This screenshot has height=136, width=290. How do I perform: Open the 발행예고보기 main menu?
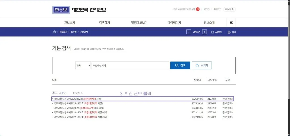tap(139, 23)
